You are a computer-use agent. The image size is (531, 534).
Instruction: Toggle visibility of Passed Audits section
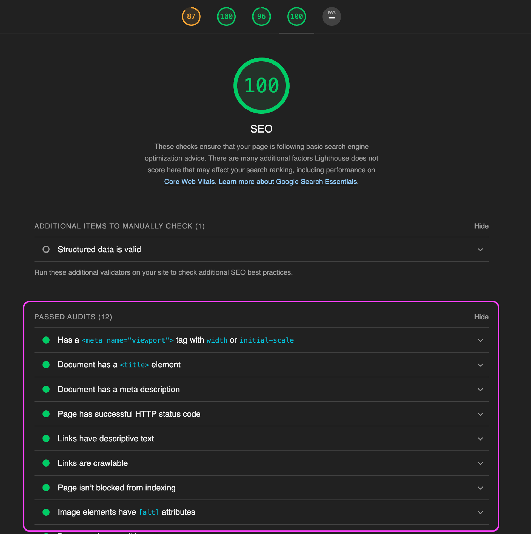point(481,317)
